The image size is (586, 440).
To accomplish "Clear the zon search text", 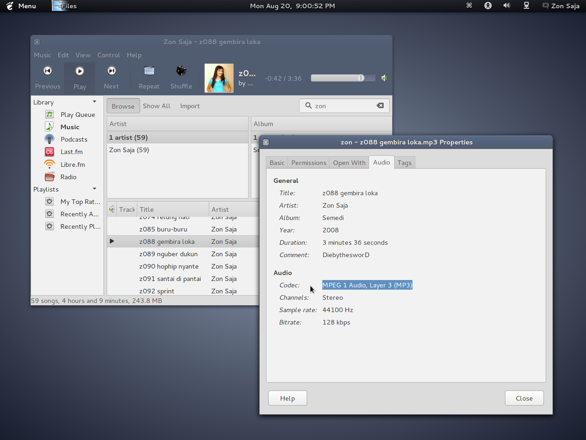I will [x=380, y=105].
